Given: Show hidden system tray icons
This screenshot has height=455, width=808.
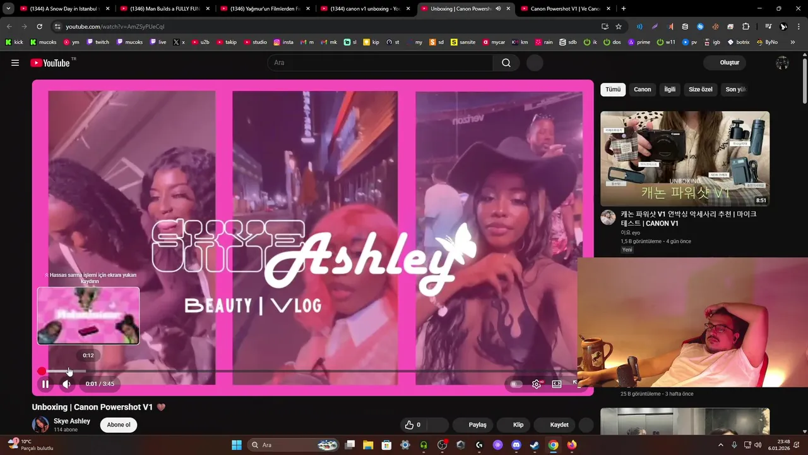Looking at the screenshot, I should (721, 445).
